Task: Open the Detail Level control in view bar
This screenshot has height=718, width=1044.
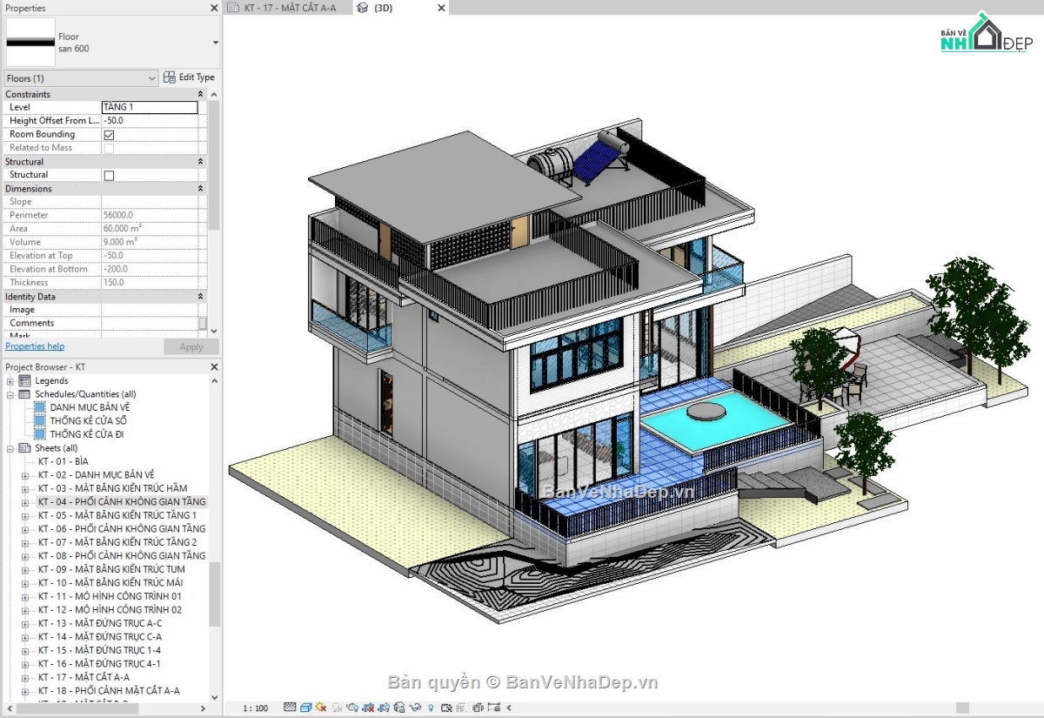Action: coord(290,708)
